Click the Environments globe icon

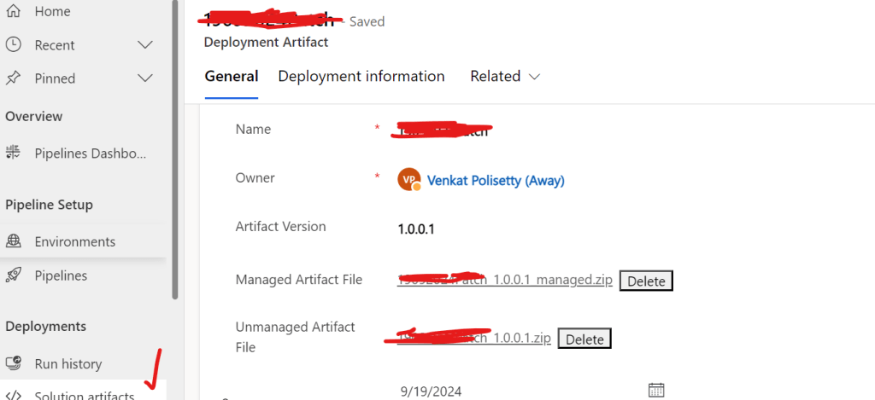point(14,242)
